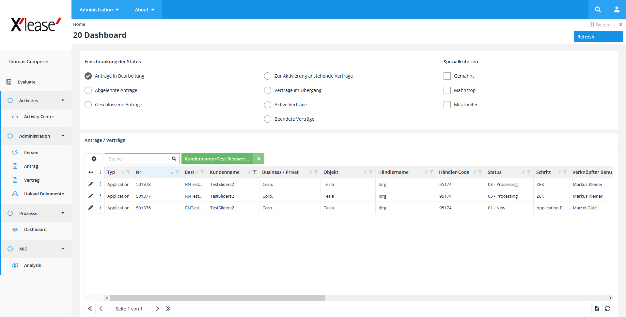Viewport: 626px width, 317px height.
Task: Open the Antrag menu item
Action: [31, 166]
